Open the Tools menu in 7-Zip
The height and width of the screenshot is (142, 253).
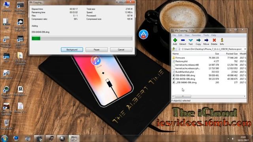tap(206, 35)
